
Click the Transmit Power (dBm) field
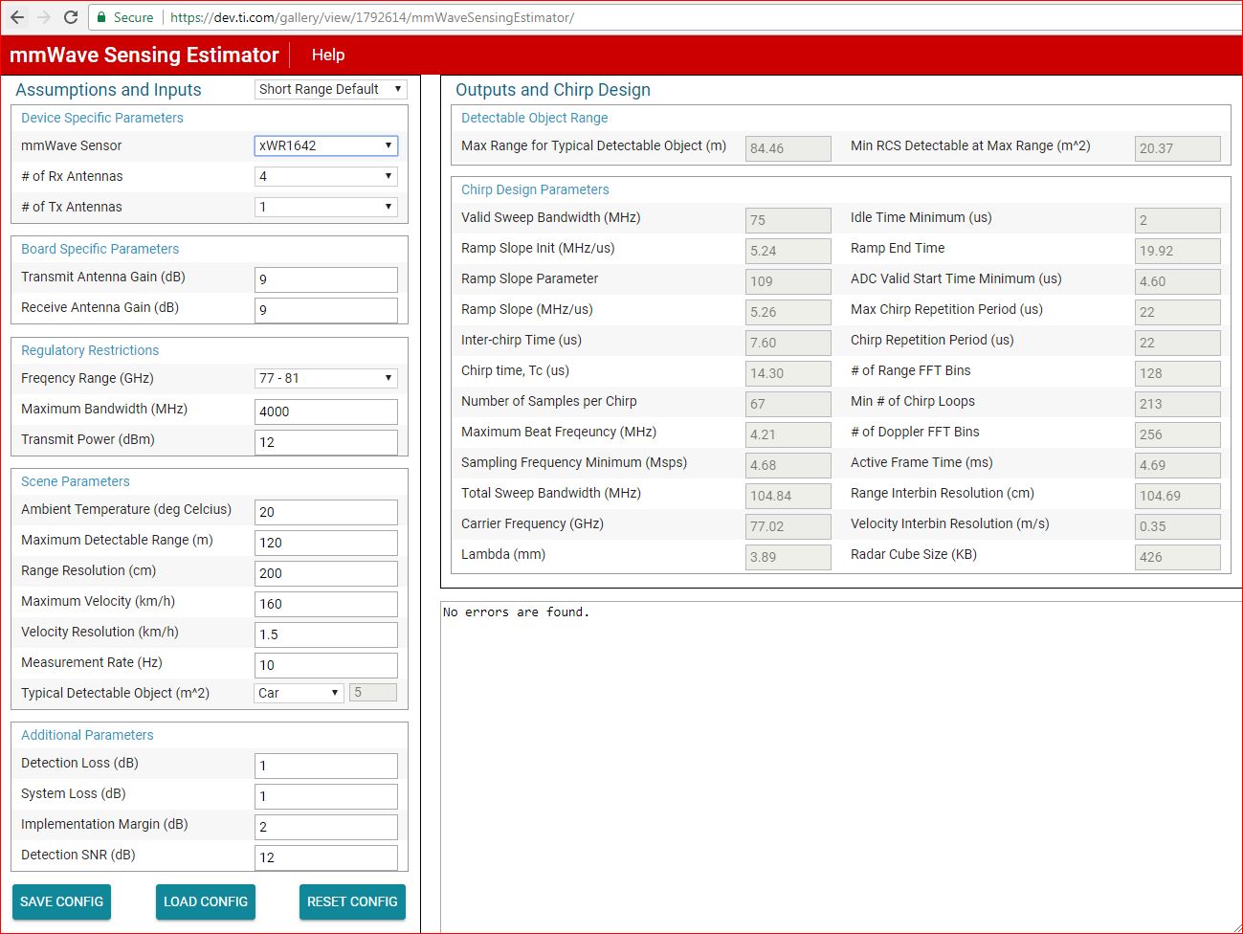(326, 442)
